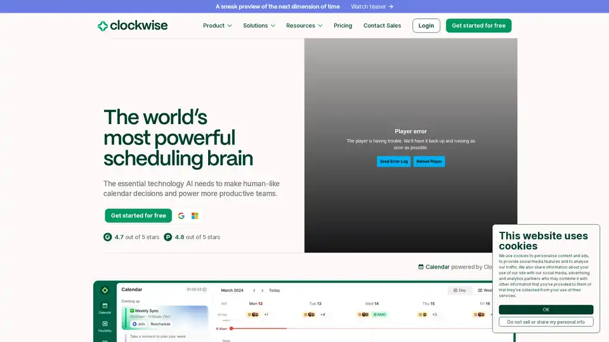Switch the calendar to Day view
Viewport: 609px width, 342px height.
click(x=459, y=291)
